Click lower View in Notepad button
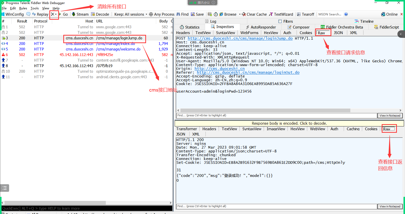The image size is (405, 214). 390,206
